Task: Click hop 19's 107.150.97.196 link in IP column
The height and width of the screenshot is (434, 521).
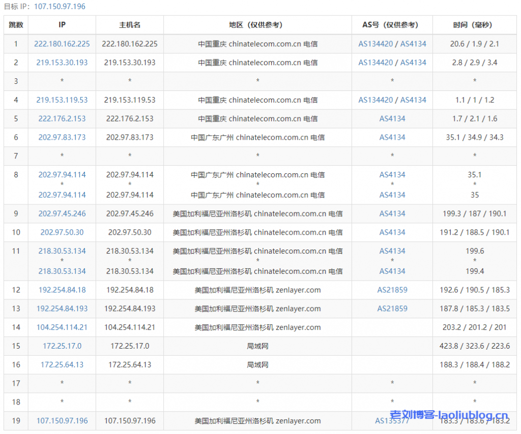Action: [62, 421]
